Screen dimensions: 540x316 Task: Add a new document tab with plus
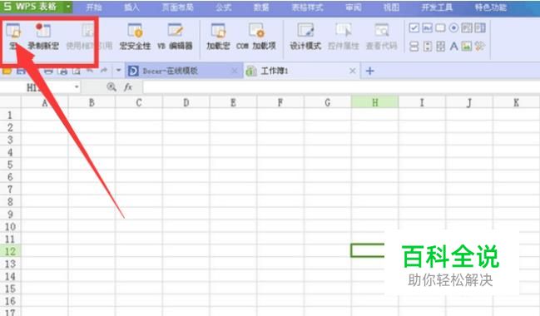(x=370, y=71)
